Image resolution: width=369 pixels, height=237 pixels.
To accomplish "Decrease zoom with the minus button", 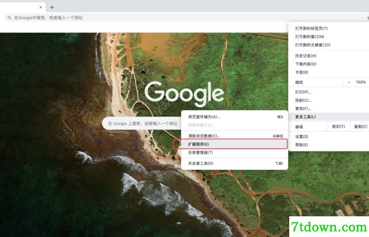I will 349,82.
